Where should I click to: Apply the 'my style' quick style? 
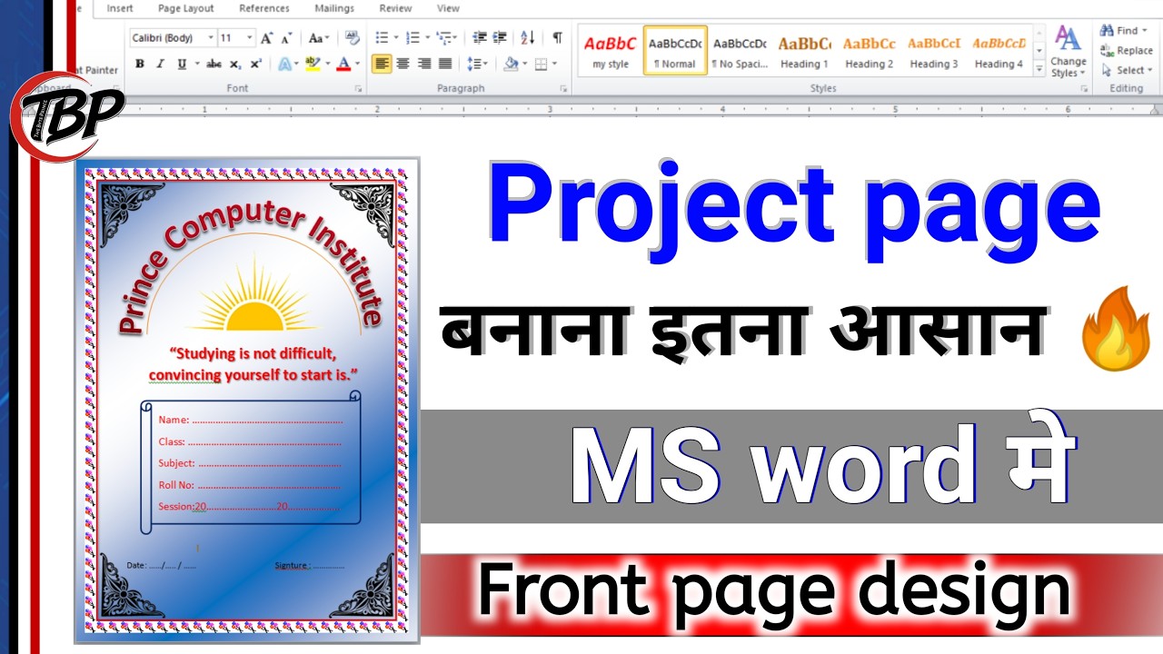coord(611,51)
